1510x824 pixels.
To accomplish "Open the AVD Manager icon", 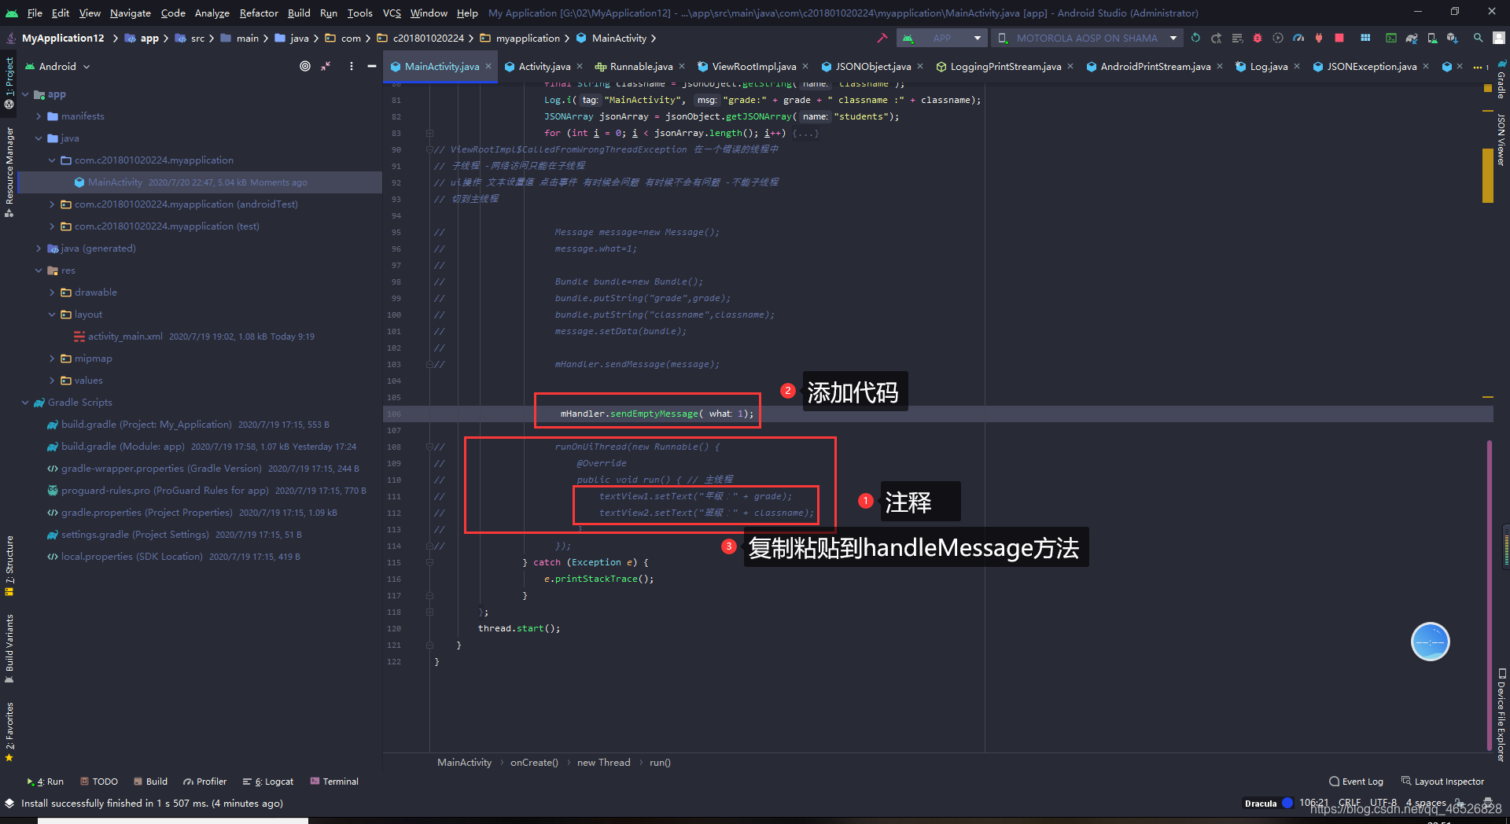I will click(1432, 38).
